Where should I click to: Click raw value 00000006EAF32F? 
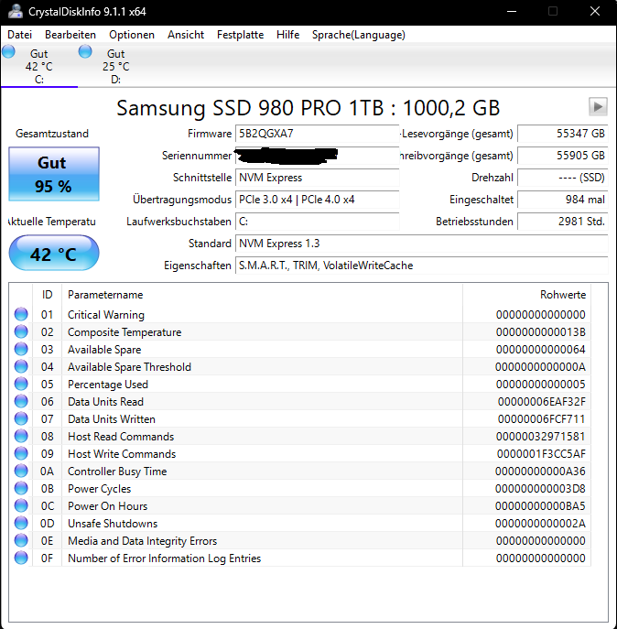[541, 402]
